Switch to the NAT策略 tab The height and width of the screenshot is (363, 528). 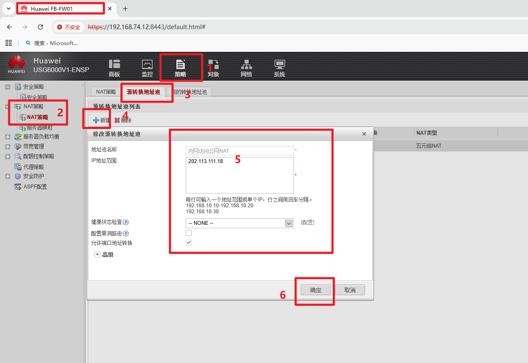tap(106, 92)
